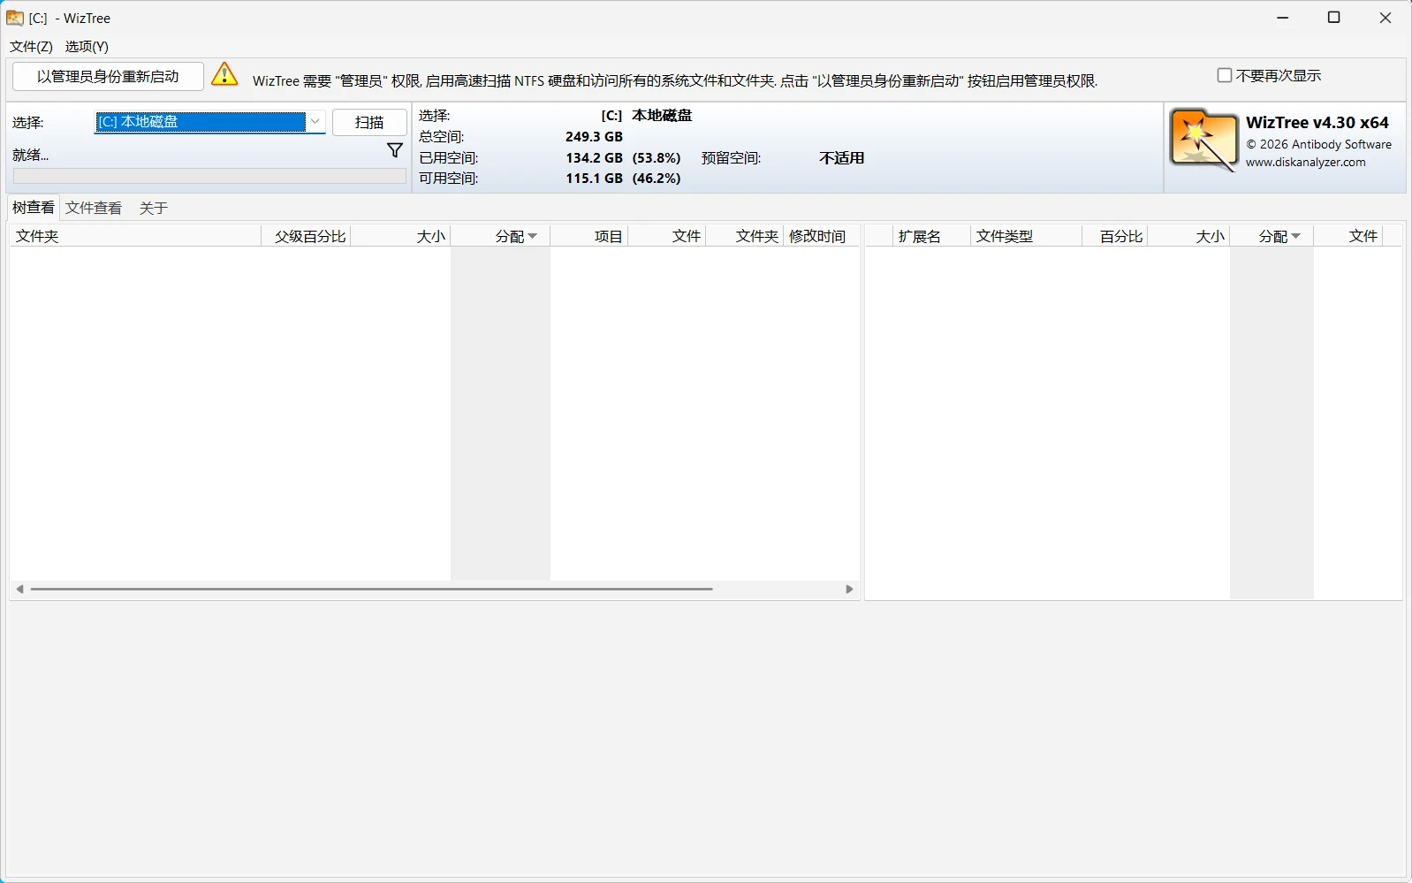Click the WizTree title bar app icon
Screen dimensions: 1412x883
click(15, 18)
